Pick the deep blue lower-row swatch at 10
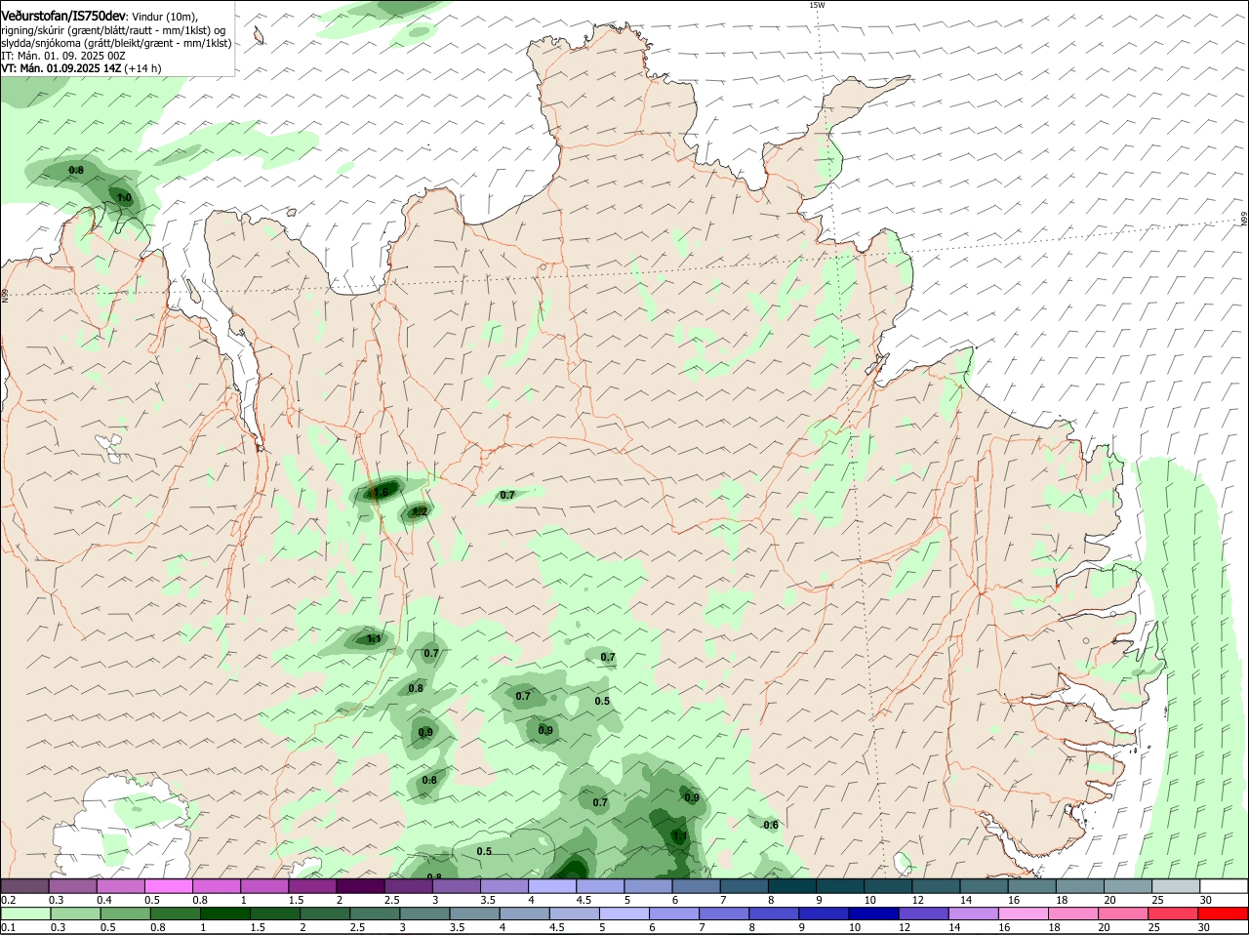 tap(874, 915)
